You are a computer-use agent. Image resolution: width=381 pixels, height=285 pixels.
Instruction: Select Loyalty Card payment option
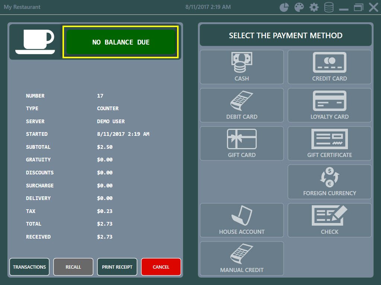tap(330, 105)
